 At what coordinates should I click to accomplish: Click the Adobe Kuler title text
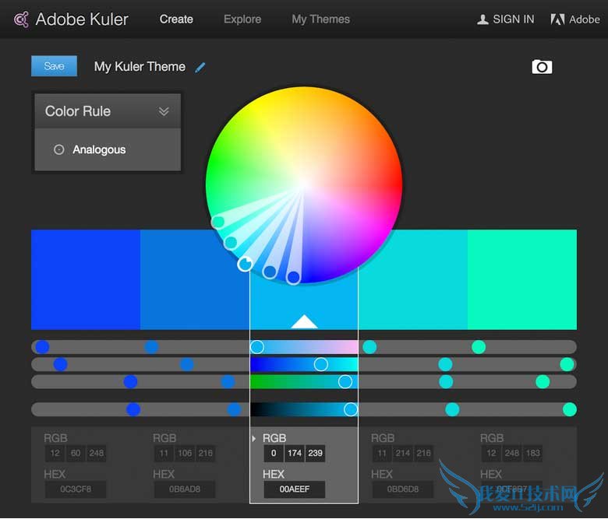tap(82, 19)
